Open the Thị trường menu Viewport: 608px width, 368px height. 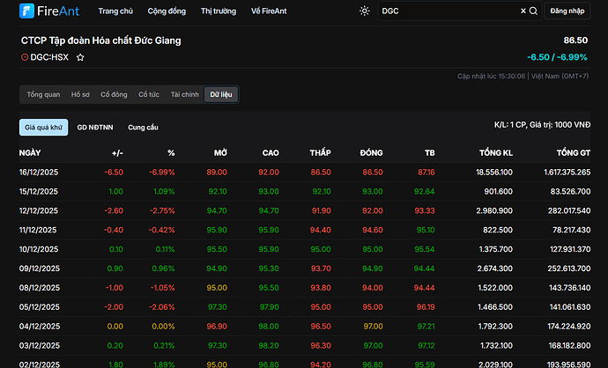coord(219,11)
